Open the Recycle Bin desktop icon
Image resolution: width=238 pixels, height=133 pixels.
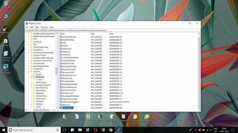click(6, 4)
